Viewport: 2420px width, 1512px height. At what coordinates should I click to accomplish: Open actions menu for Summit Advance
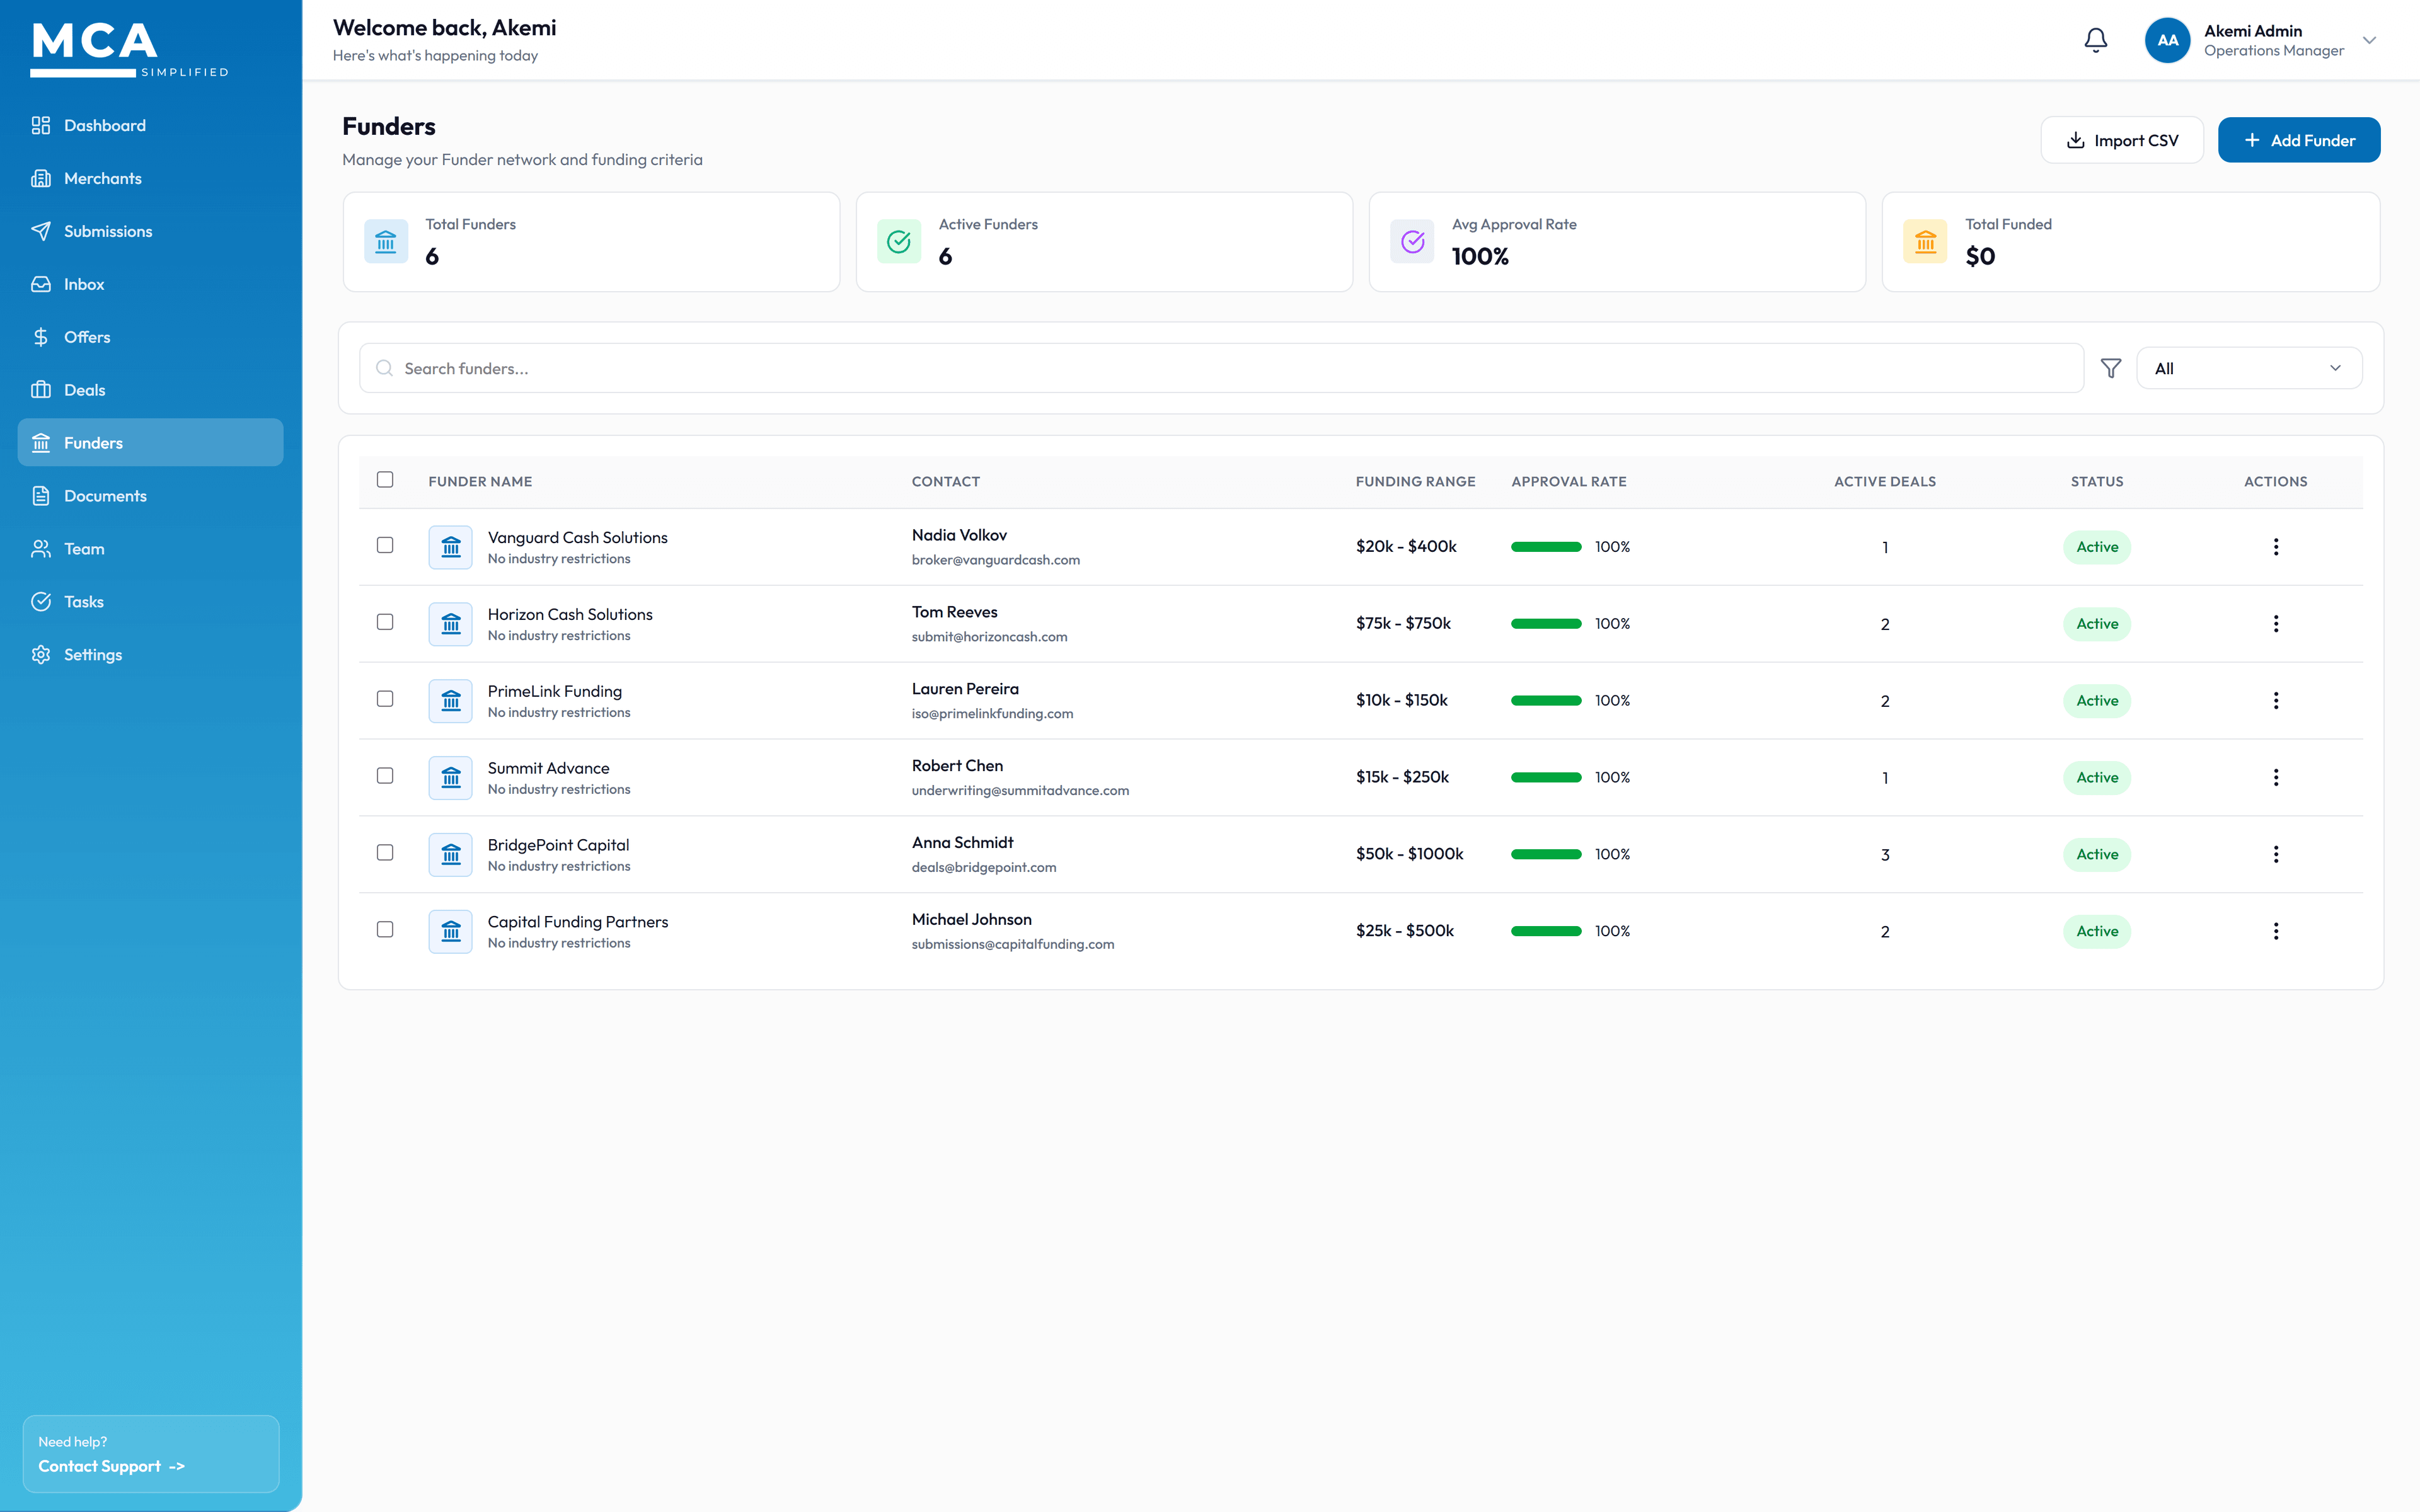pyautogui.click(x=2275, y=777)
